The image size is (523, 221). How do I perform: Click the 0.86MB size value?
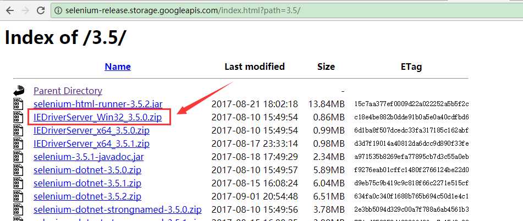pyautogui.click(x=329, y=117)
